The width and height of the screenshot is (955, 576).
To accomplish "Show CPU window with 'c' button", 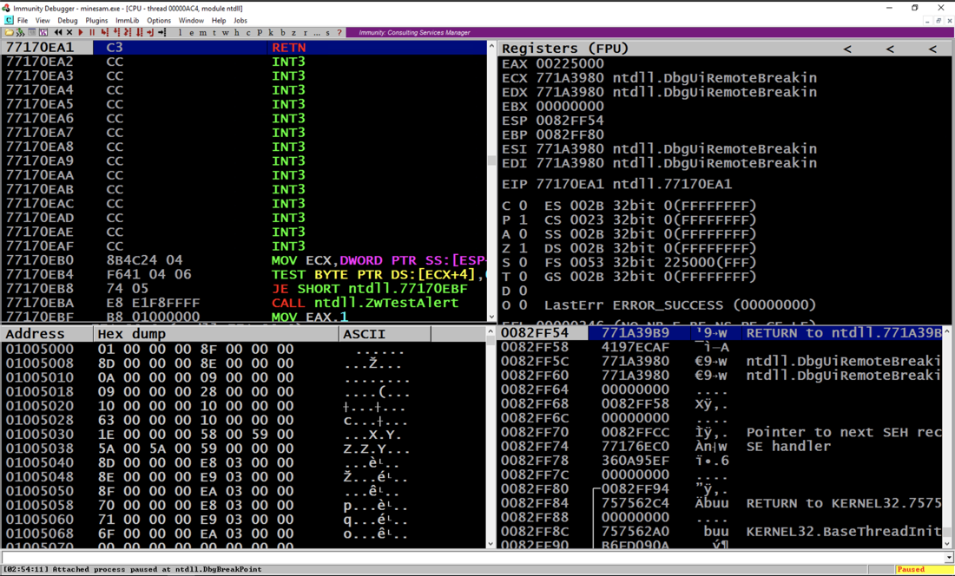I will [x=248, y=32].
